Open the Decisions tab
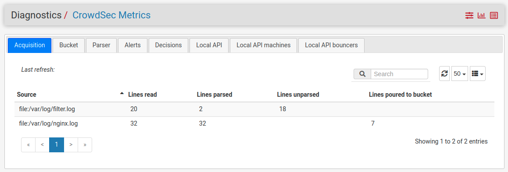This screenshot has width=508, height=172. [168, 45]
